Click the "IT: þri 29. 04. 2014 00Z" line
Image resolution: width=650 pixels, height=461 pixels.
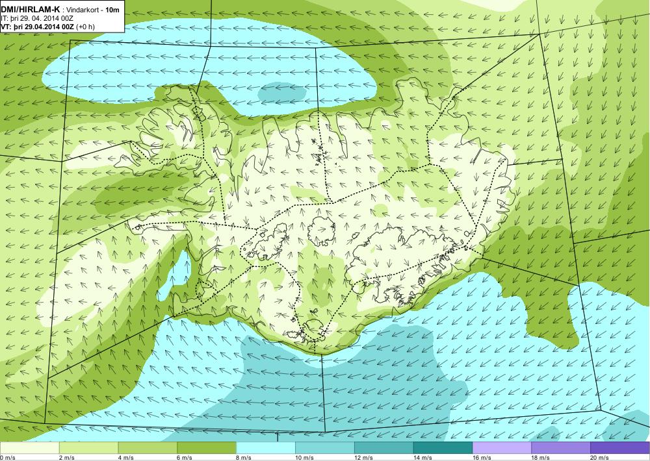point(37,19)
